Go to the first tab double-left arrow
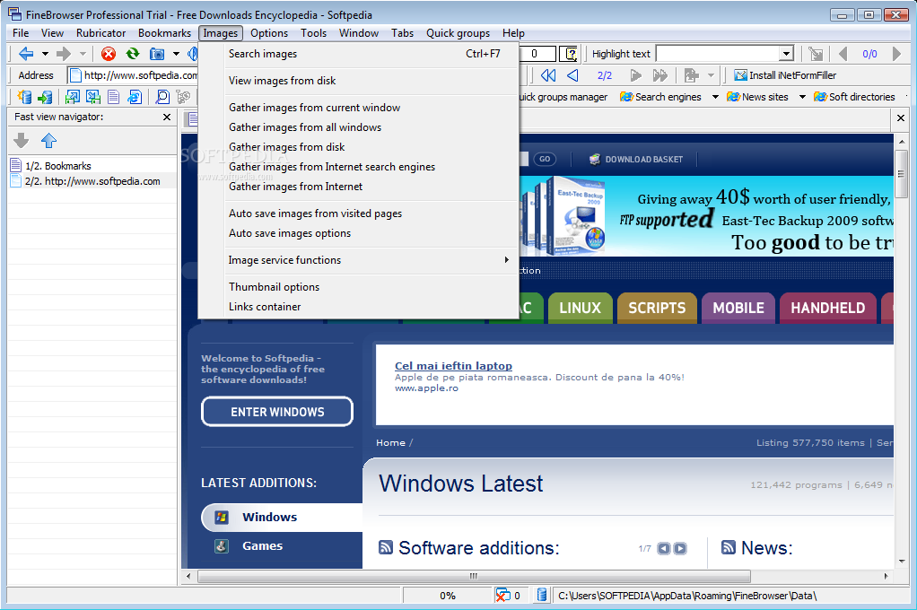This screenshot has height=610, width=917. pos(548,75)
